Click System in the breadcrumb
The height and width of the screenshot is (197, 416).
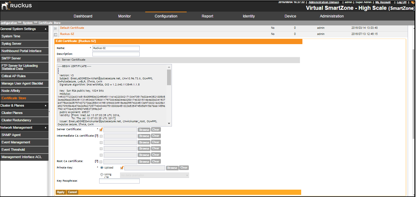[28, 23]
